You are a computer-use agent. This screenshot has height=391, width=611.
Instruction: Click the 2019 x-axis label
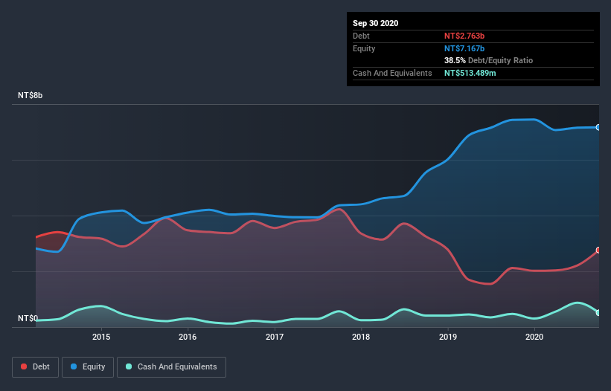(448, 337)
